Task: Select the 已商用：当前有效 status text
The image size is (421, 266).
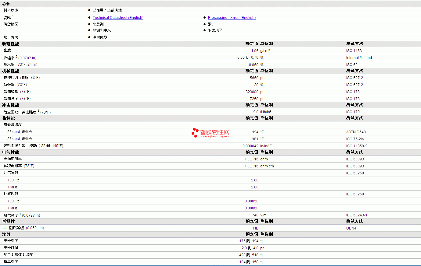Action: (107, 10)
